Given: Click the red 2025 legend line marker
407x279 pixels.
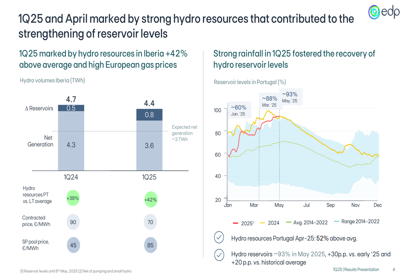Looking at the screenshot, I should [x=235, y=223].
